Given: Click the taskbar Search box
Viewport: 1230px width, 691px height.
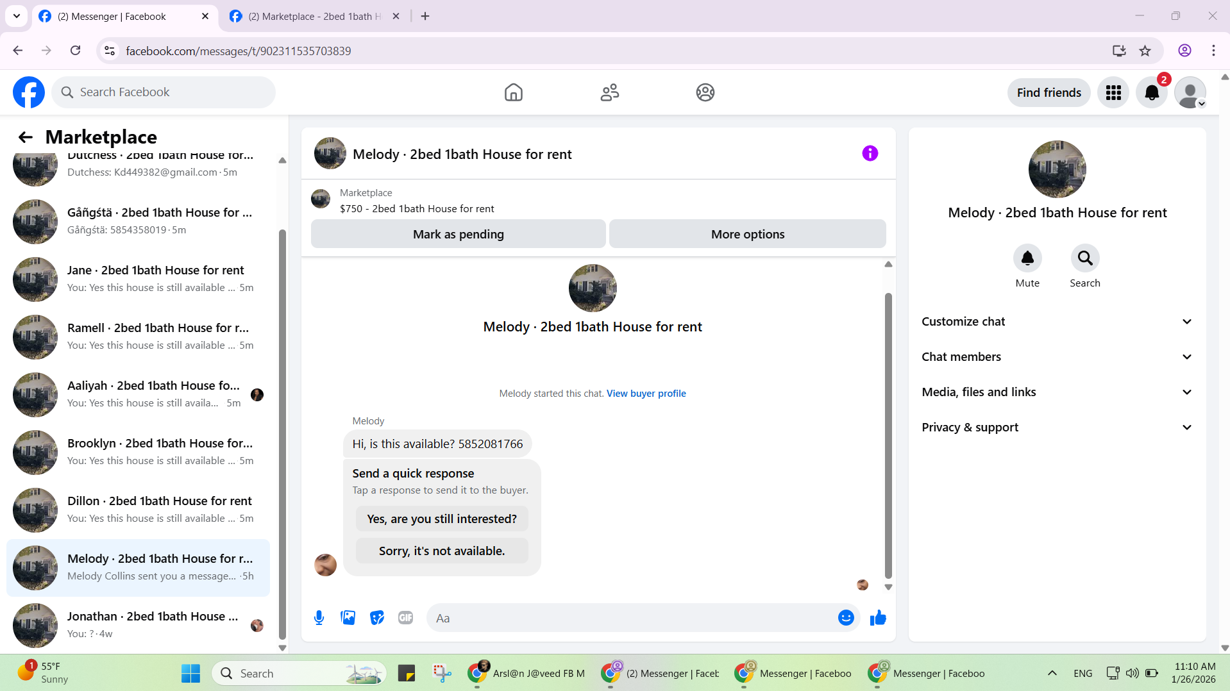Looking at the screenshot, I should (299, 673).
